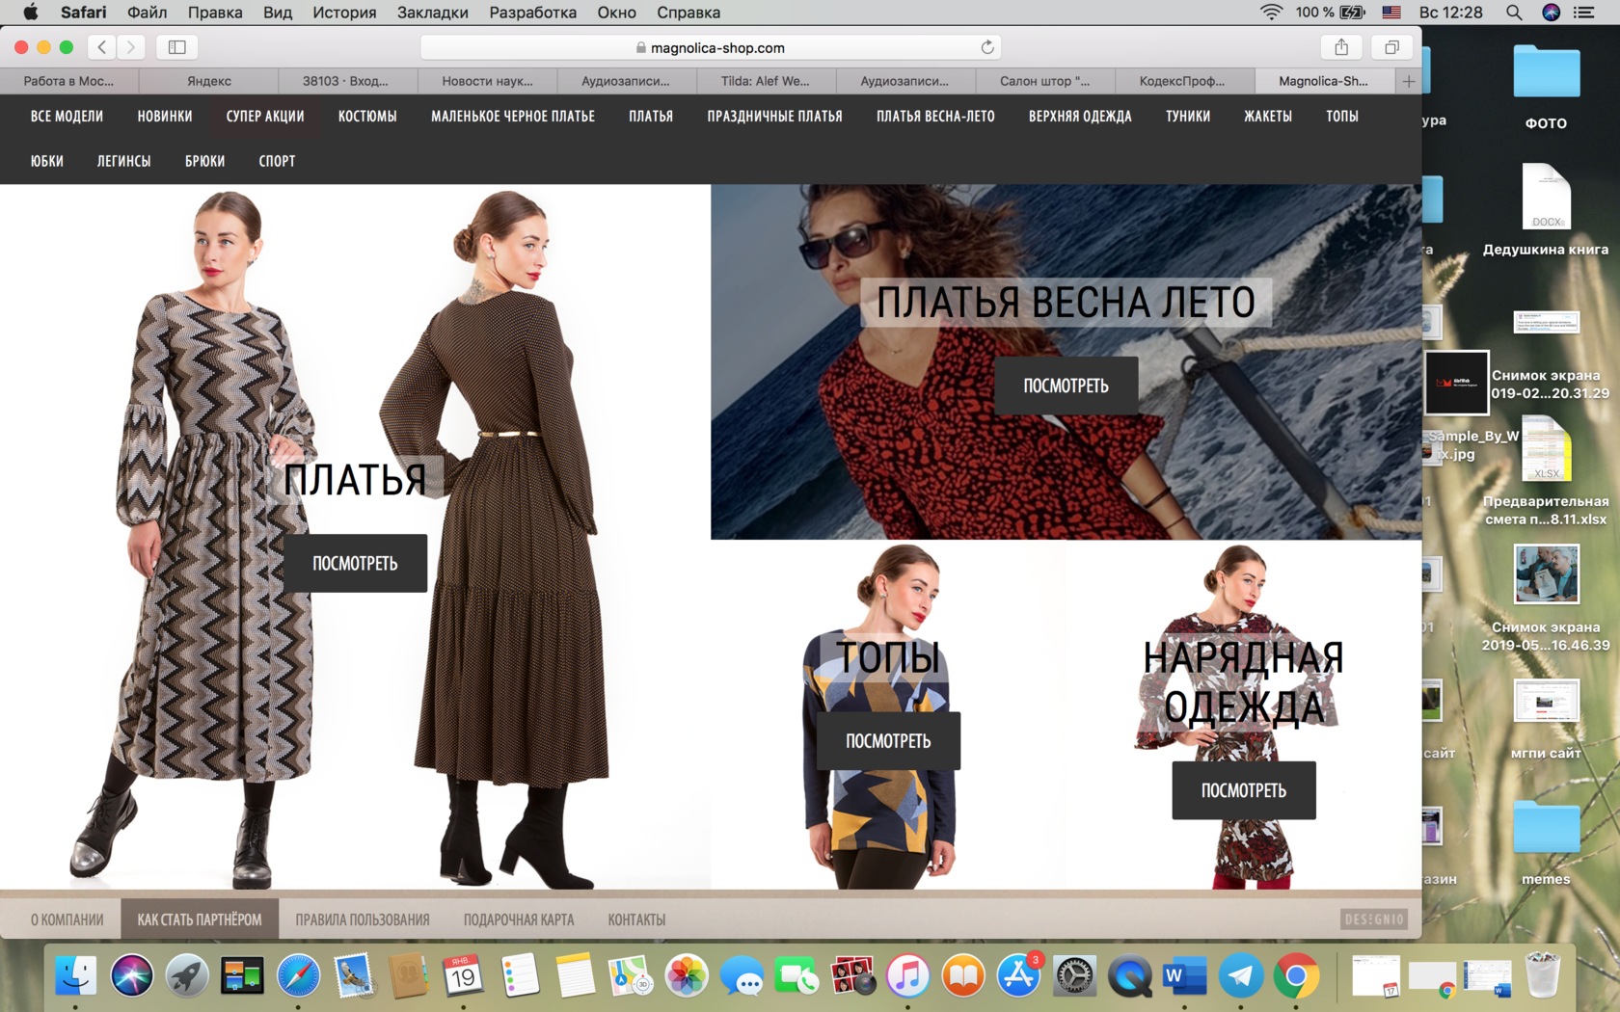Open Notes in the Dock

(x=575, y=976)
